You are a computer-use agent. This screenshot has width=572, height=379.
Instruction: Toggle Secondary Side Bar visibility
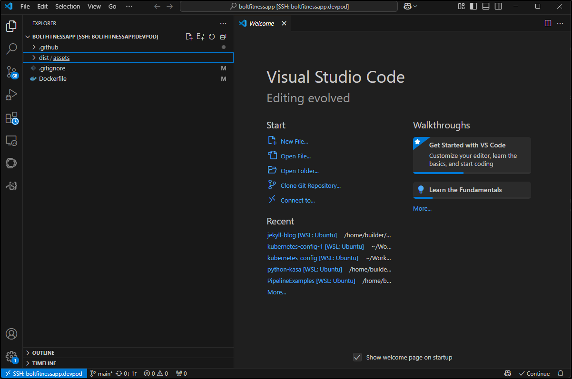point(498,6)
